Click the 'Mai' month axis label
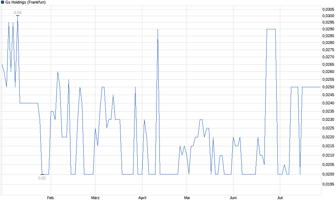The width and height of the screenshot is (336, 207). point(187,198)
